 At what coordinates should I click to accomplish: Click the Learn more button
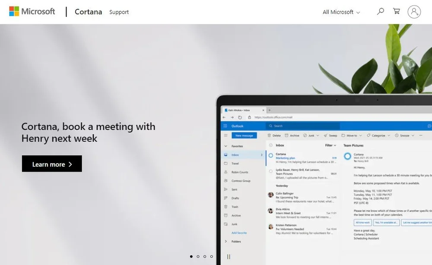tap(52, 164)
